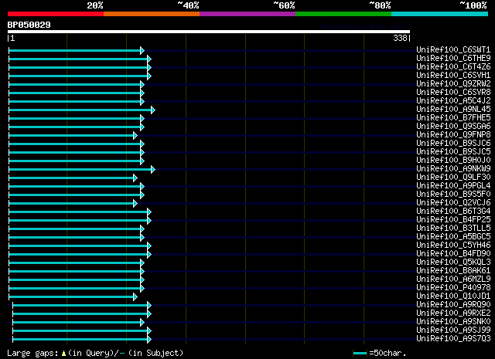
Task: Click arrowhead of the UniRef100_C6SWT1 alignment
Action: [142, 50]
